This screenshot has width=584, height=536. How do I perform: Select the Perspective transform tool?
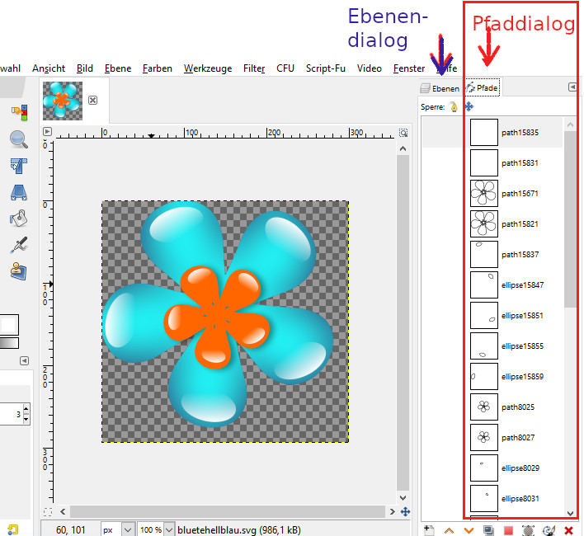tap(19, 193)
